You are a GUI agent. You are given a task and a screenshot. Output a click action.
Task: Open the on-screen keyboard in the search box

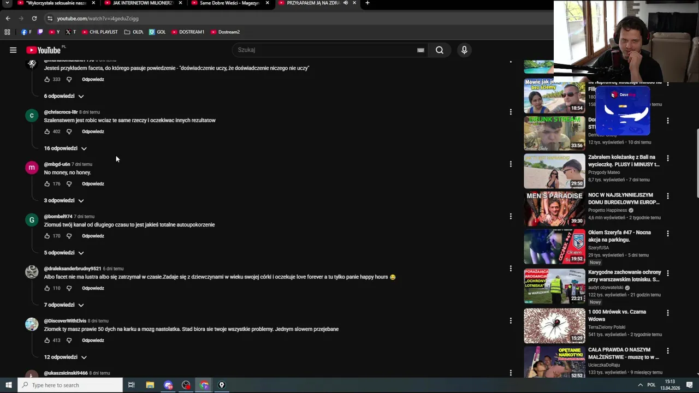tap(420, 50)
